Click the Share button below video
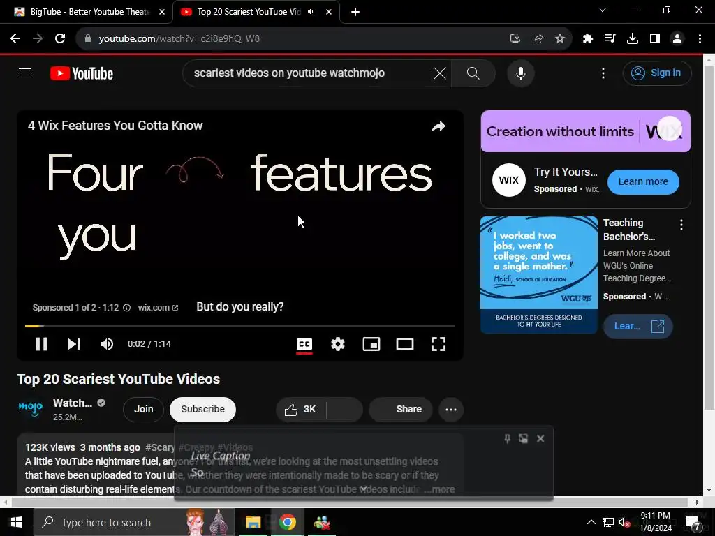 tap(401, 409)
